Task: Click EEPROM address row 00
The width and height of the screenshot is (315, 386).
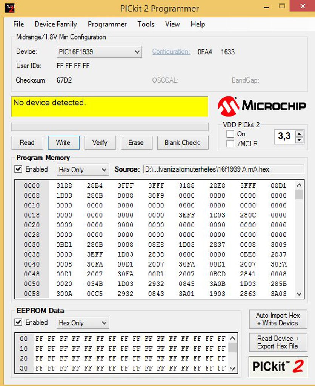Action: 24,339
